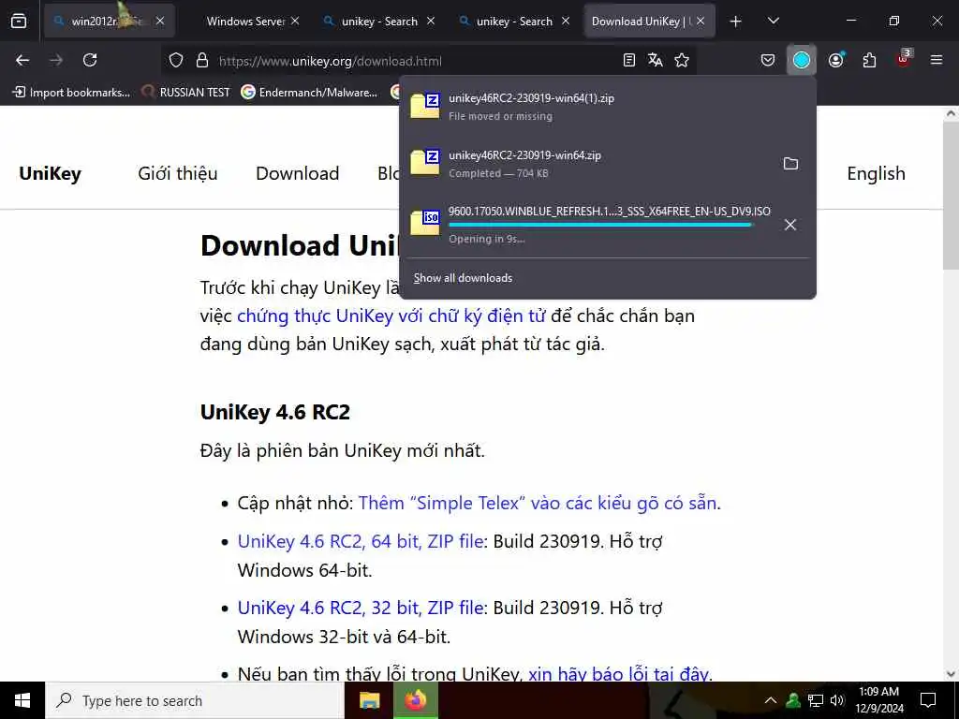Toggle reader view icon

pos(628,60)
